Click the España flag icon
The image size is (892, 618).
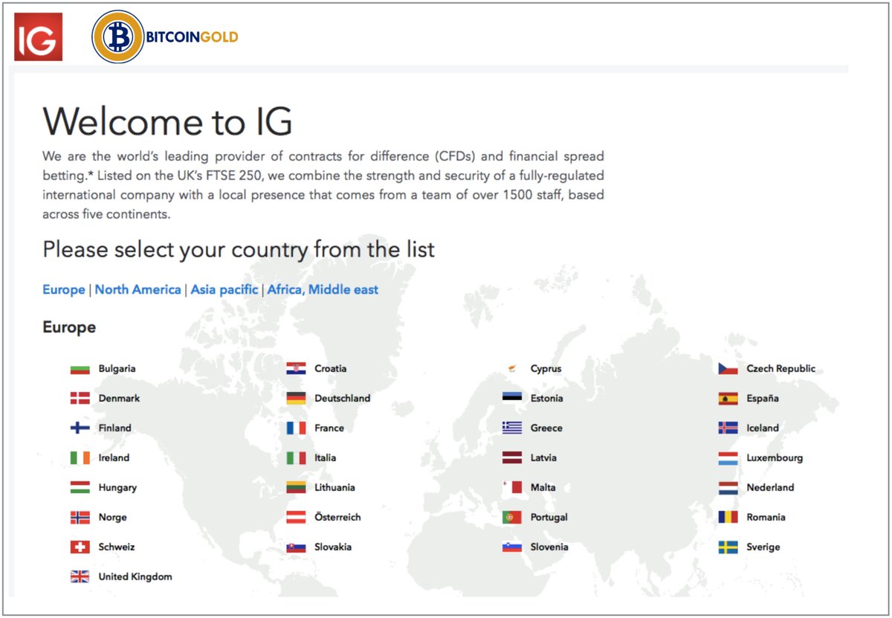point(728,399)
